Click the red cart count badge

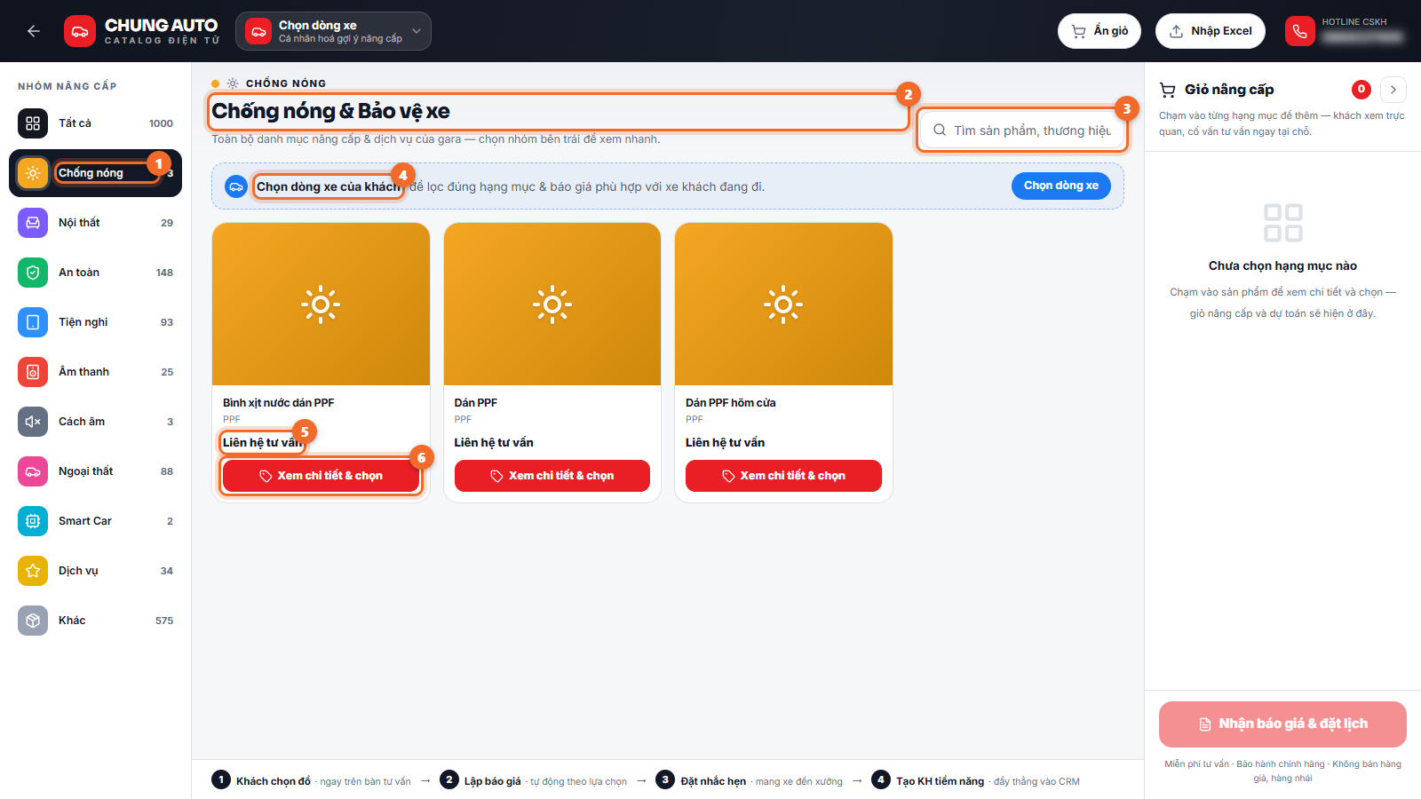(x=1361, y=89)
